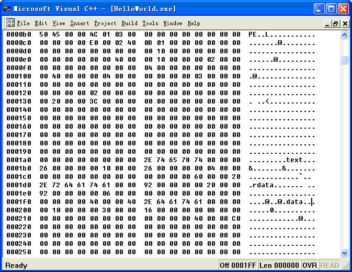Click the OVR indicator in the status bar
The image size is (352, 272).
[310, 265]
